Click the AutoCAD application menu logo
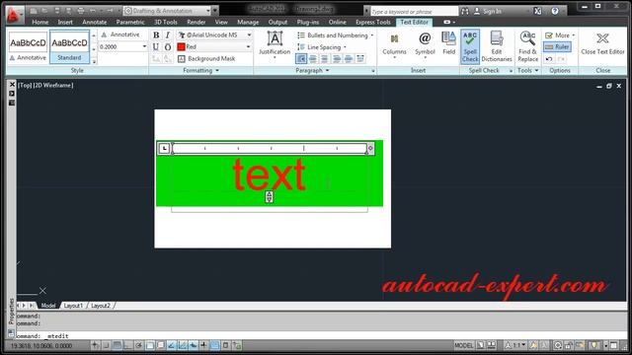 (x=14, y=15)
